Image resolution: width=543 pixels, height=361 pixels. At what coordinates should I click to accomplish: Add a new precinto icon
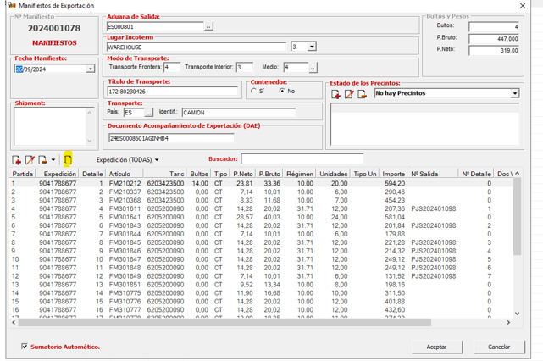point(336,94)
